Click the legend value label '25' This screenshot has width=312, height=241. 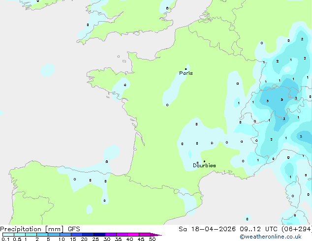click(x=95, y=239)
